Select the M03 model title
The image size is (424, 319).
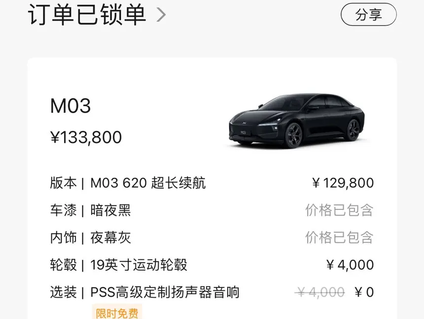click(x=71, y=106)
